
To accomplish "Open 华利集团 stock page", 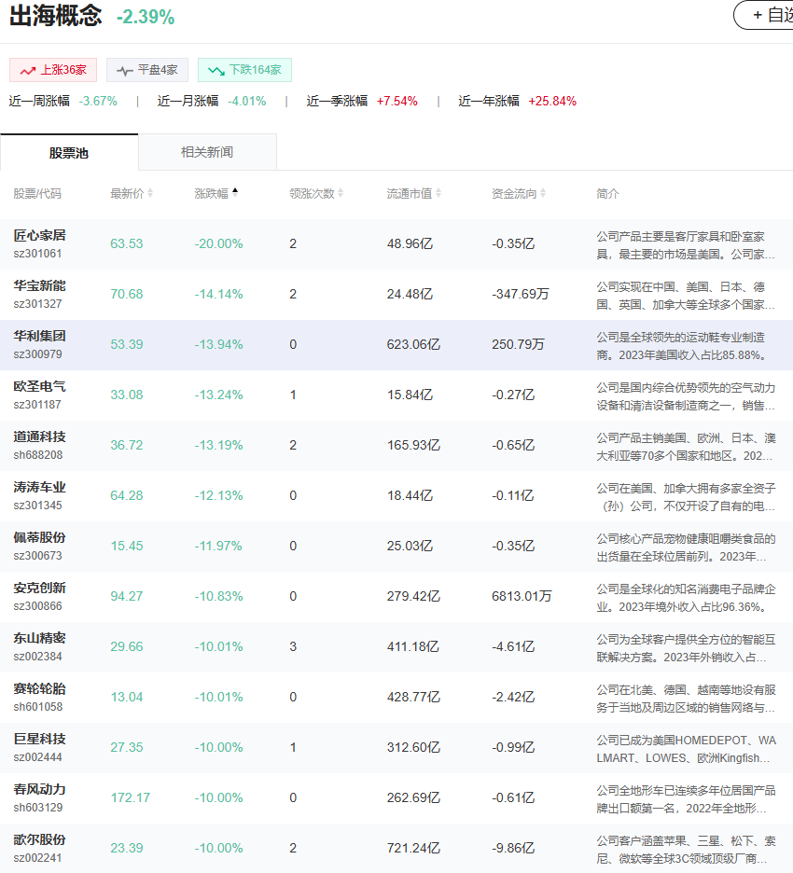I will [39, 337].
